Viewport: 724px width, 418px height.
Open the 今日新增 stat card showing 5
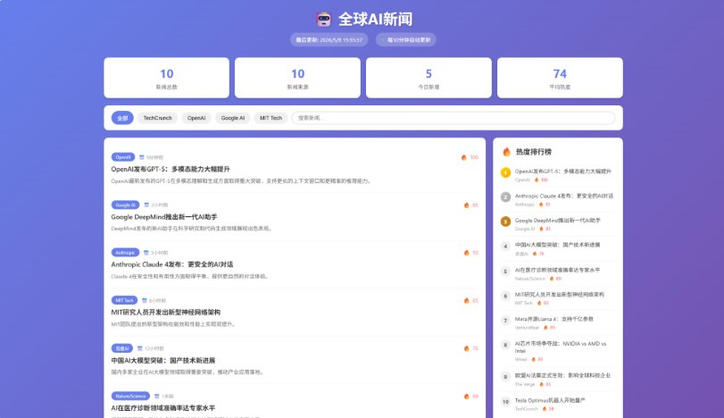point(429,78)
